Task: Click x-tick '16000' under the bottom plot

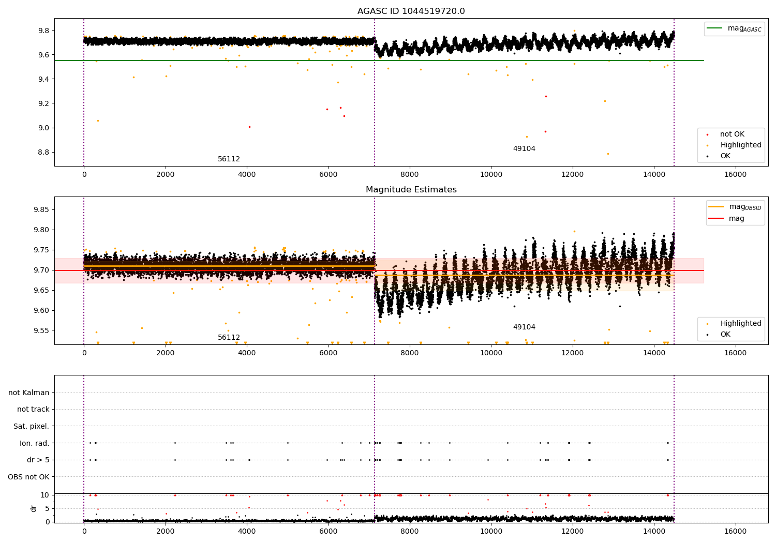Action: pyautogui.click(x=735, y=532)
